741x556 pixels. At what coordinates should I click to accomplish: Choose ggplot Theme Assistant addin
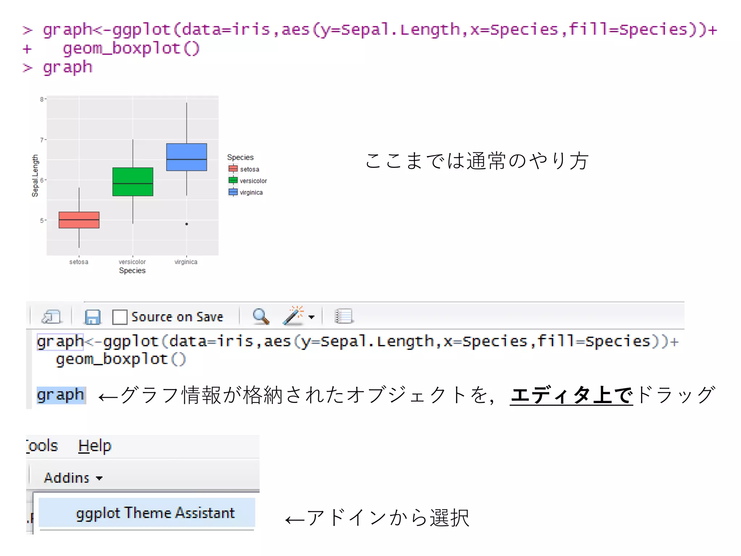(x=147, y=513)
